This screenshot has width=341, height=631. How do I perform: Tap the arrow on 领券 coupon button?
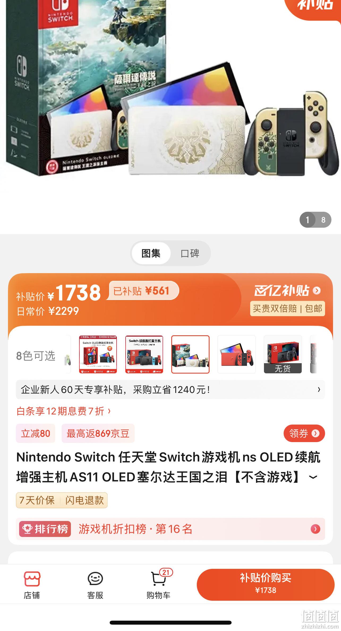click(x=315, y=434)
